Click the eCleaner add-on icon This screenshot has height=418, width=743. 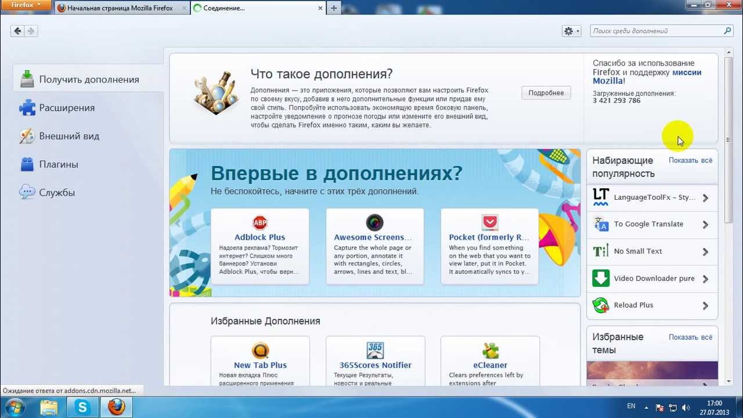(x=490, y=351)
